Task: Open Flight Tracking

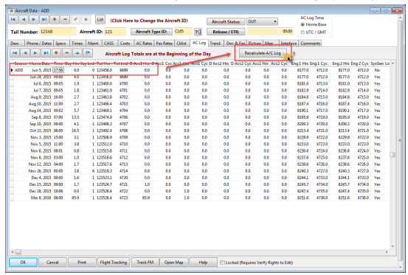Action: (x=114, y=262)
